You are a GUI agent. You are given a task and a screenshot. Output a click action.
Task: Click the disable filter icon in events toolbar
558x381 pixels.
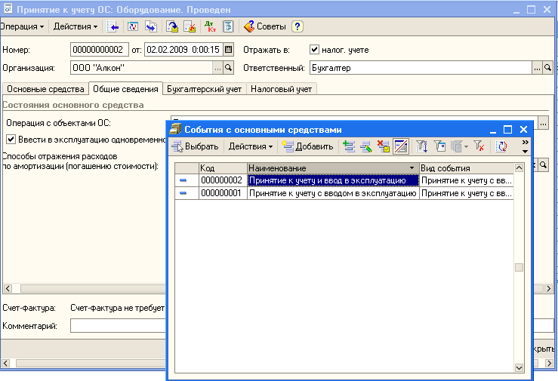(x=479, y=146)
